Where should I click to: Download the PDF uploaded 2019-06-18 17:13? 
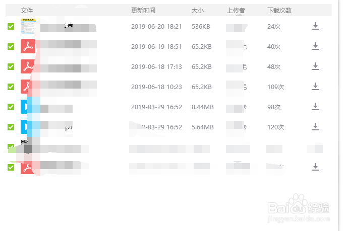tap(315, 66)
